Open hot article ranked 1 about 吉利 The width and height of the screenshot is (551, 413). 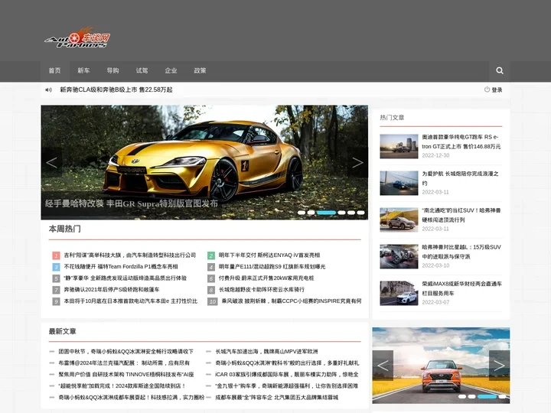pos(129,255)
